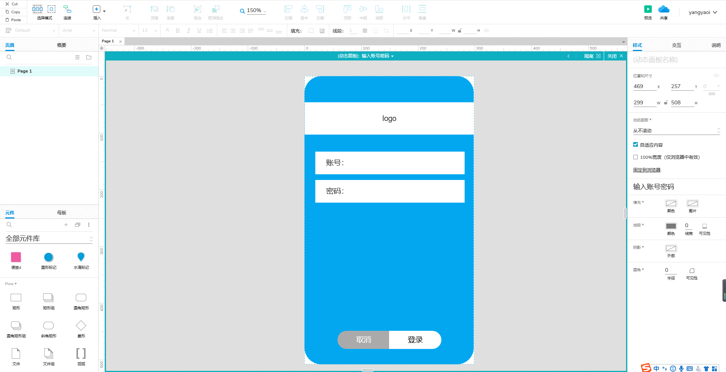Viewport: 726px width, 372px height.
Task: Toggle the border 可见性 visibility icon
Action: 704,226
